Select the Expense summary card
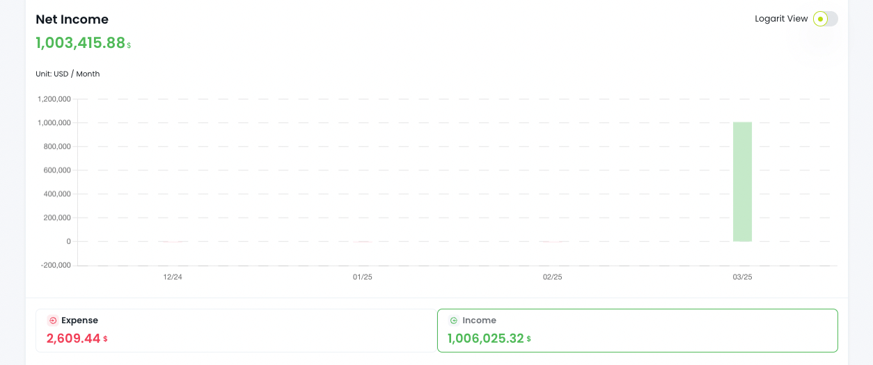 point(236,330)
